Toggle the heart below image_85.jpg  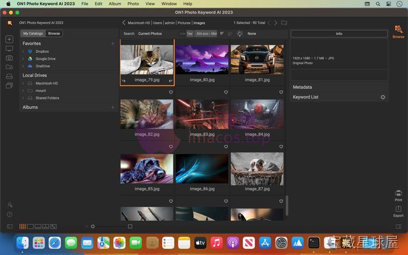pyautogui.click(x=171, y=201)
